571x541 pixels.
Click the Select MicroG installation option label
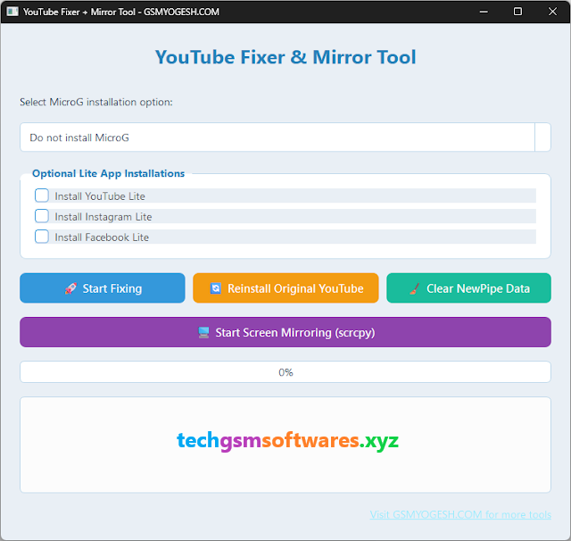(x=96, y=102)
